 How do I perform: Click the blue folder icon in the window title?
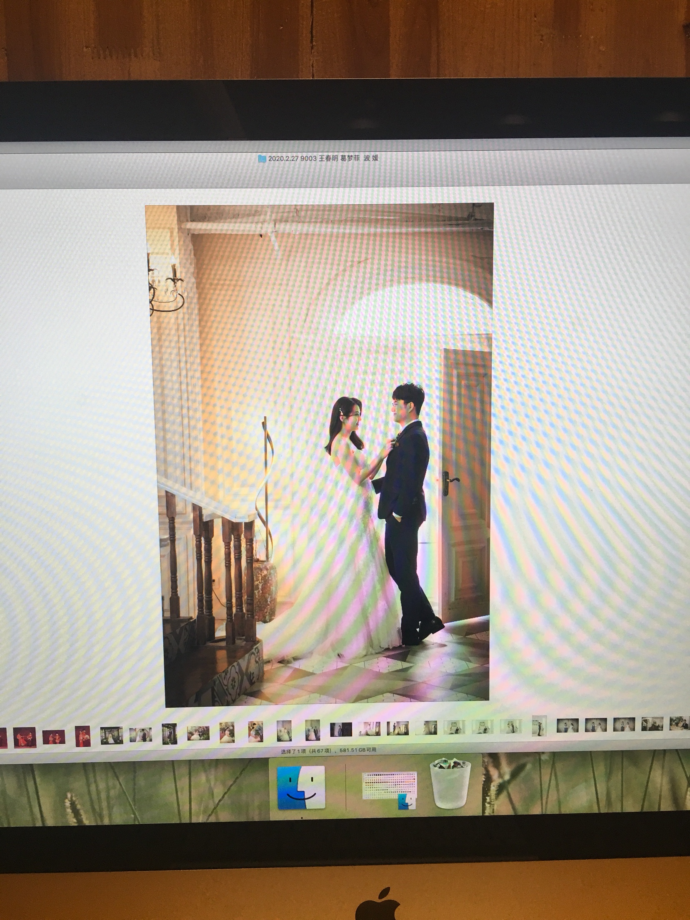tap(262, 158)
